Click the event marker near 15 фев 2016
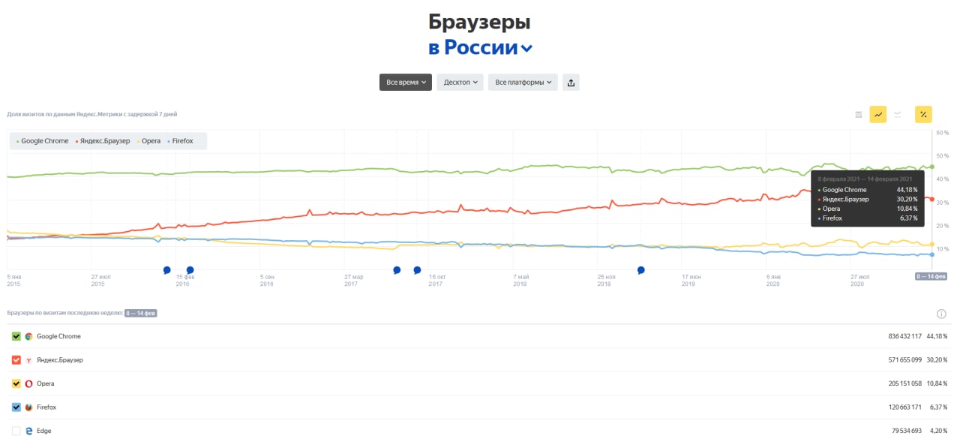The image size is (960, 442). (x=190, y=270)
